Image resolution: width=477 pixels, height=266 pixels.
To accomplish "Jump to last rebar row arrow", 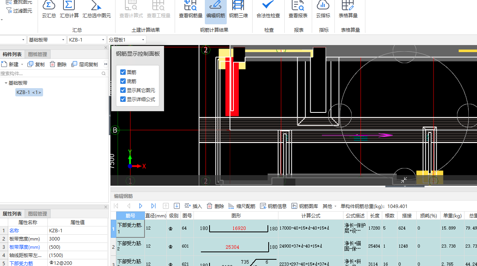I will click(x=153, y=206).
